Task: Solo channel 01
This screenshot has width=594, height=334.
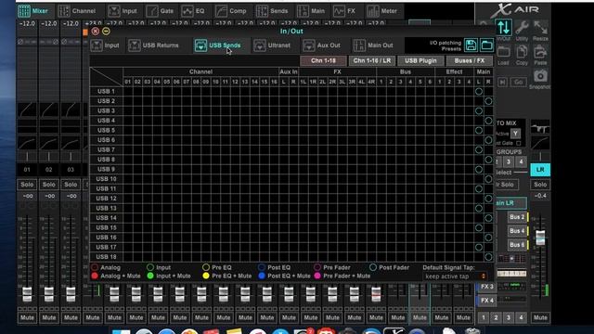Action: click(27, 185)
